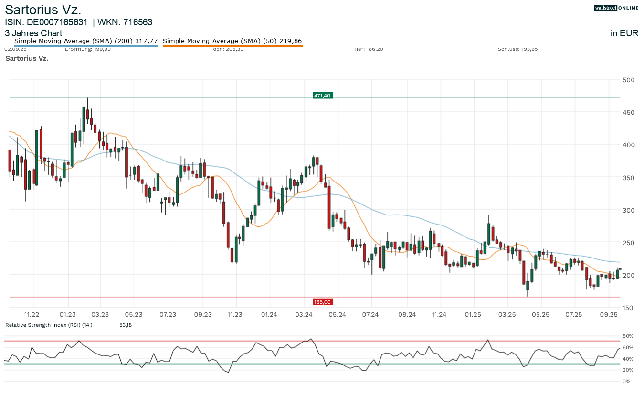Click the 09.24 date axis label

pos(406,314)
